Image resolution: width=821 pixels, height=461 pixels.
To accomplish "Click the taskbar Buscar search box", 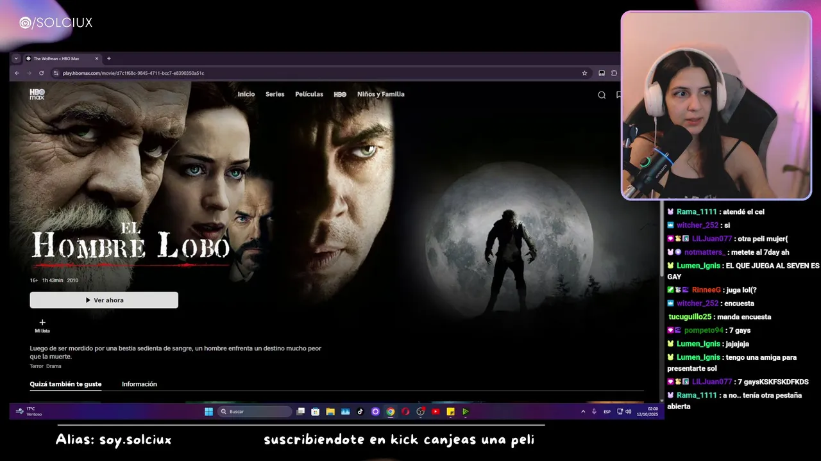I will click(255, 412).
